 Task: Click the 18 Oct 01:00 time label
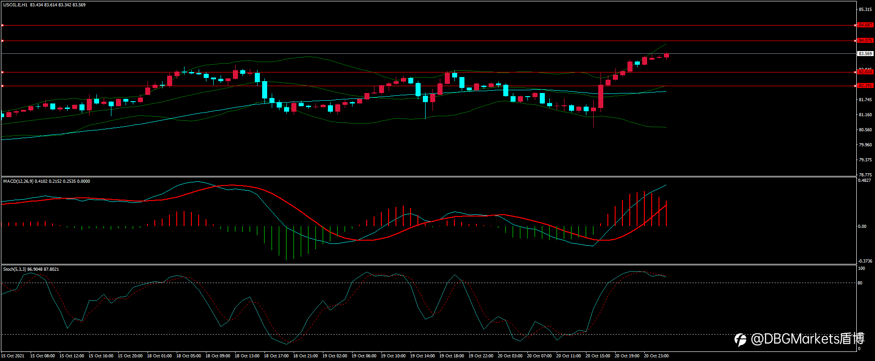click(159, 356)
